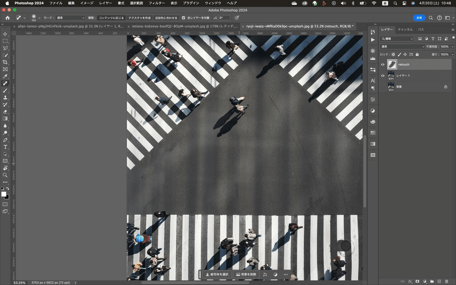Select the Horizontal Type tool
Viewport: 456px width, 285px height.
pos(5,147)
